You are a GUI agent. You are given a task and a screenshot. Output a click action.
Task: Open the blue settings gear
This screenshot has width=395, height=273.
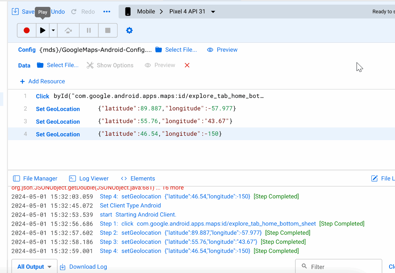pyautogui.click(x=129, y=30)
